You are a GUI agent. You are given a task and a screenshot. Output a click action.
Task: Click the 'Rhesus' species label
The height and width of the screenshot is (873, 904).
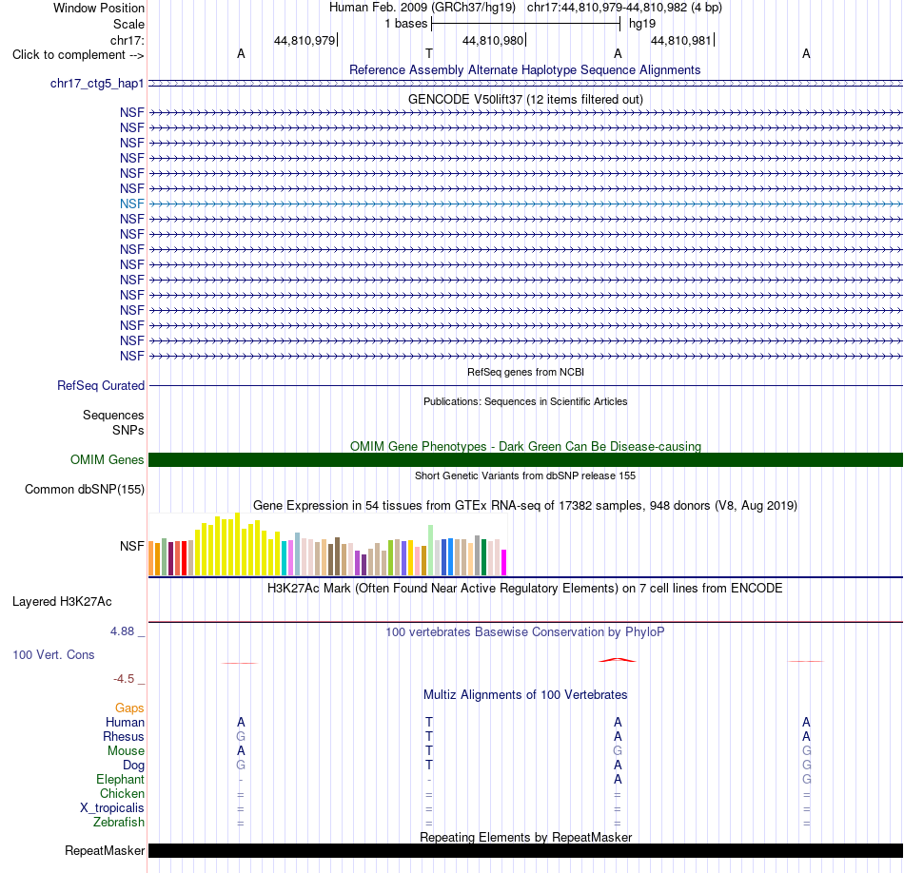click(124, 737)
